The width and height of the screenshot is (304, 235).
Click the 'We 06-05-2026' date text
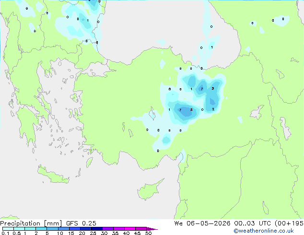pyautogui.click(x=202, y=223)
